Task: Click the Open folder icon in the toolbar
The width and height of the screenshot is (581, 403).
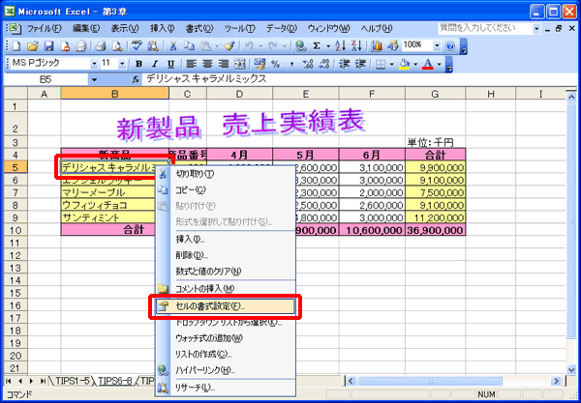Action: (33, 45)
